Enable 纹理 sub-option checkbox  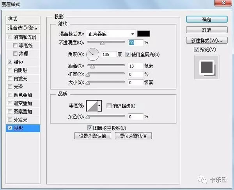click(15, 53)
